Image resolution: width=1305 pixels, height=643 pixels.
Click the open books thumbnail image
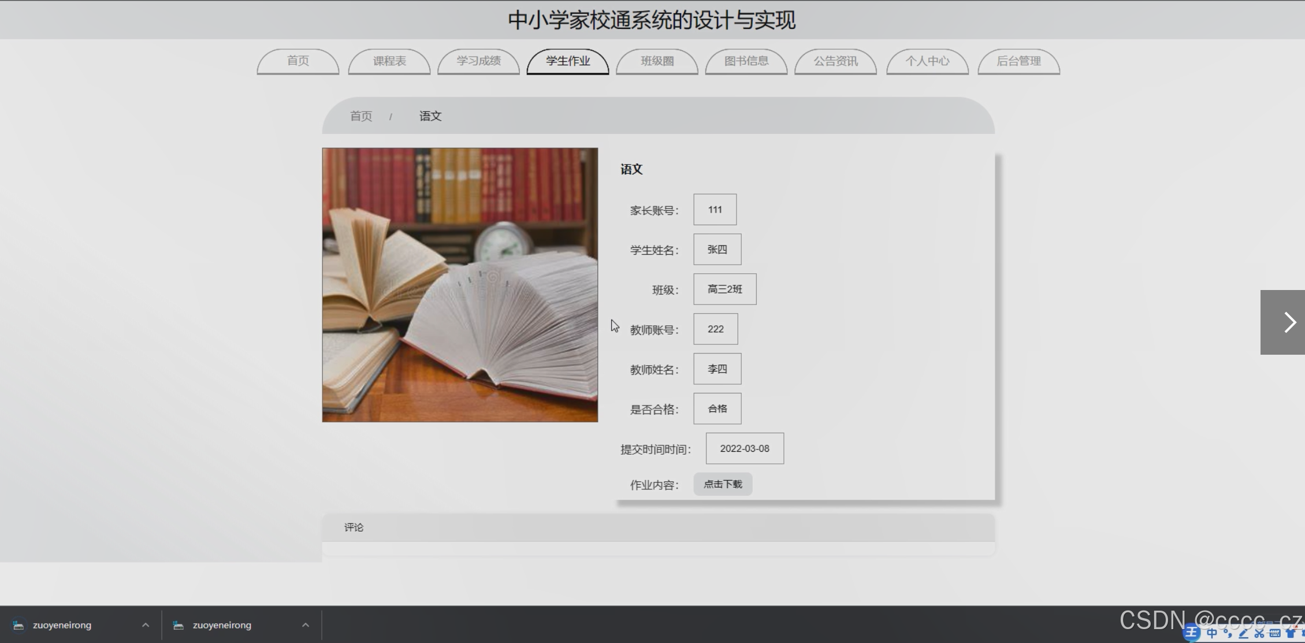tap(460, 285)
